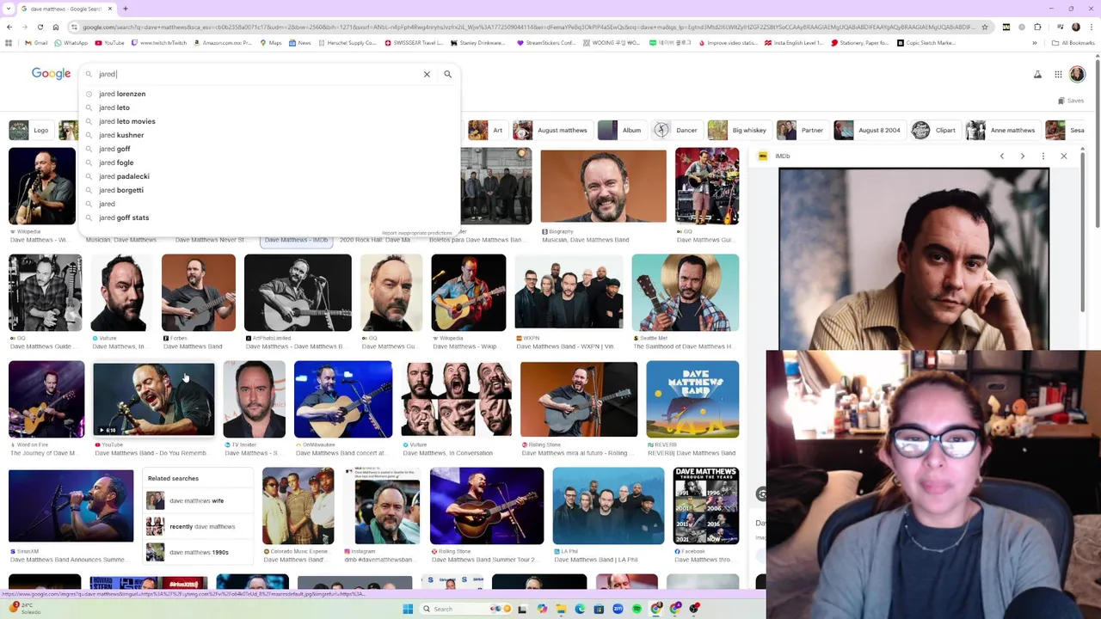Click into the Google search input field
The image size is (1101, 619).
[x=258, y=74]
